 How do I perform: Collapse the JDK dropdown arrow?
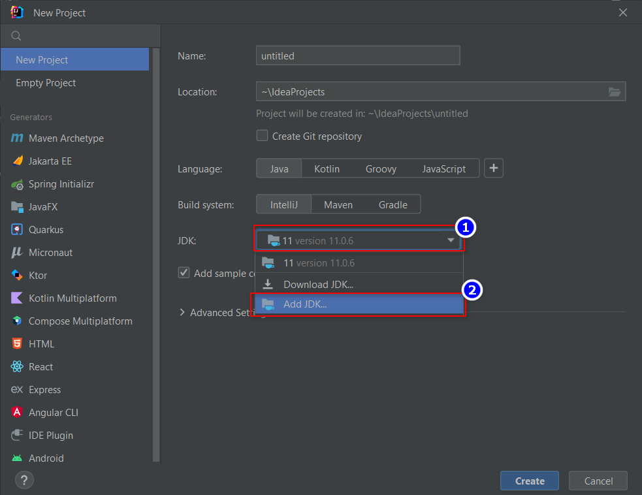click(451, 240)
